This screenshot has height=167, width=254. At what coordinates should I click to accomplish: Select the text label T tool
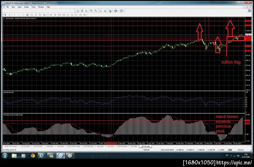(40, 15)
